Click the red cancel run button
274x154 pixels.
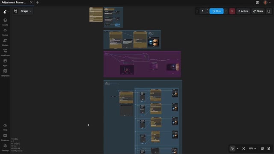click(232, 11)
